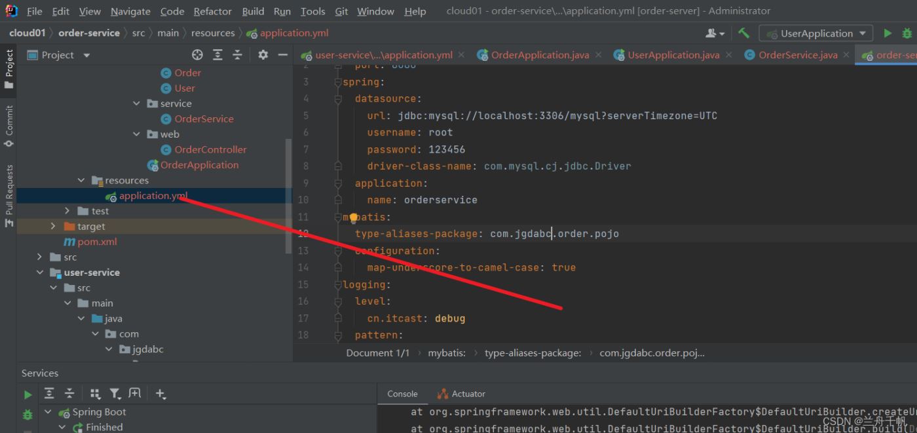The width and height of the screenshot is (917, 433).
Task: Collapse the user-service module node
Action: [40, 273]
